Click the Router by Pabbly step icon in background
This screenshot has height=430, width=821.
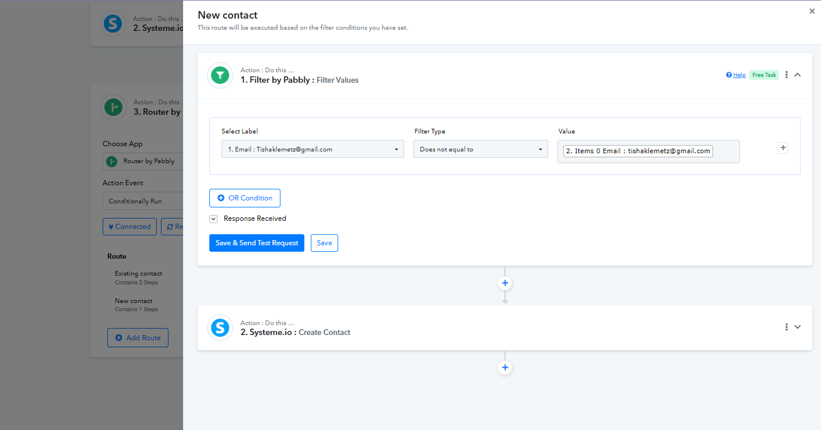114,107
